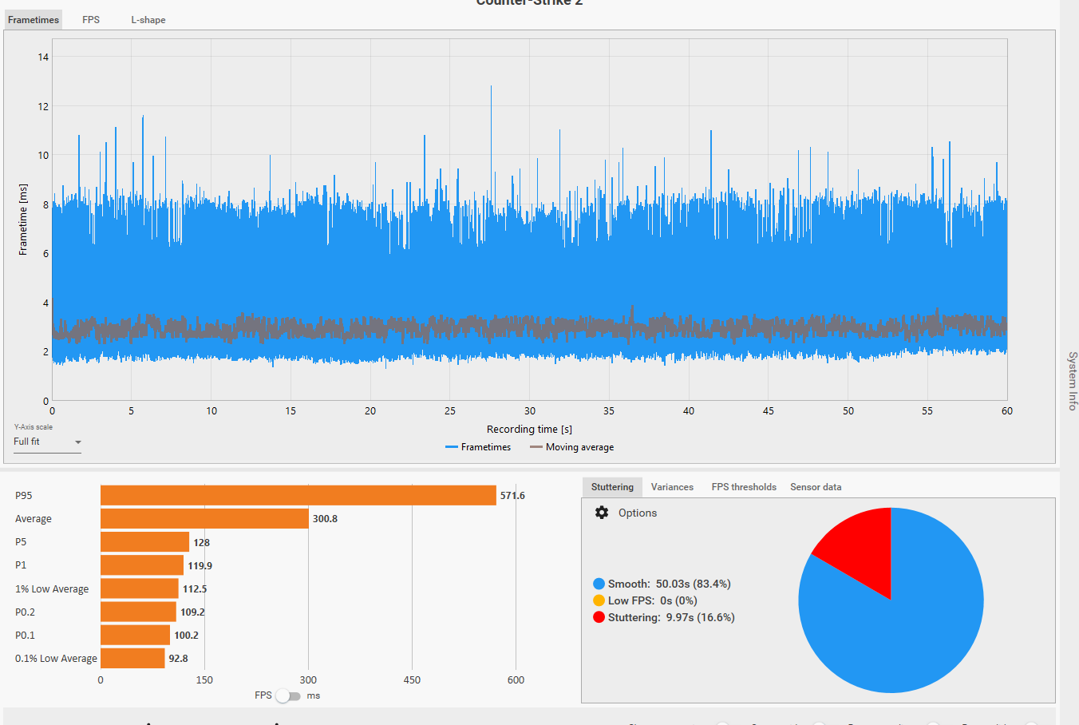Click the 92.8 value label of 0.1% Low Average
The width and height of the screenshot is (1079, 725).
179,659
